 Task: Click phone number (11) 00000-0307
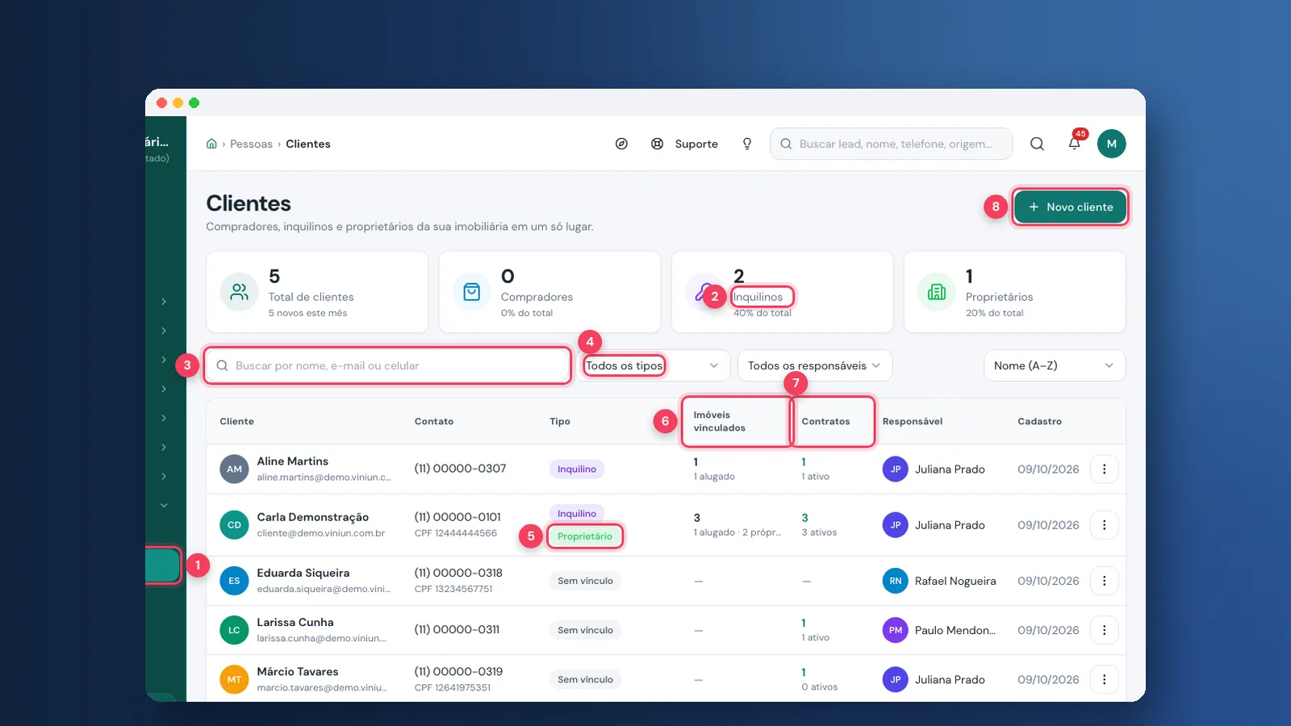460,469
